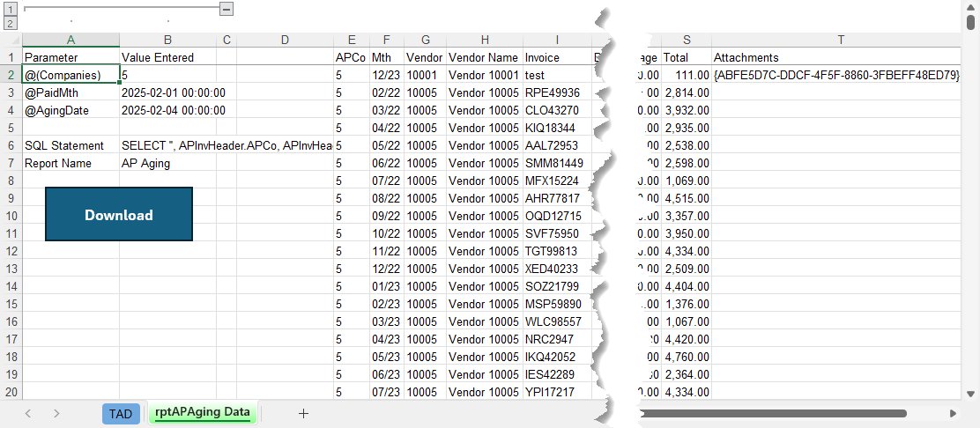Select invoice cell RPE49936
Screen dimensions: 980x428
pyautogui.click(x=557, y=92)
